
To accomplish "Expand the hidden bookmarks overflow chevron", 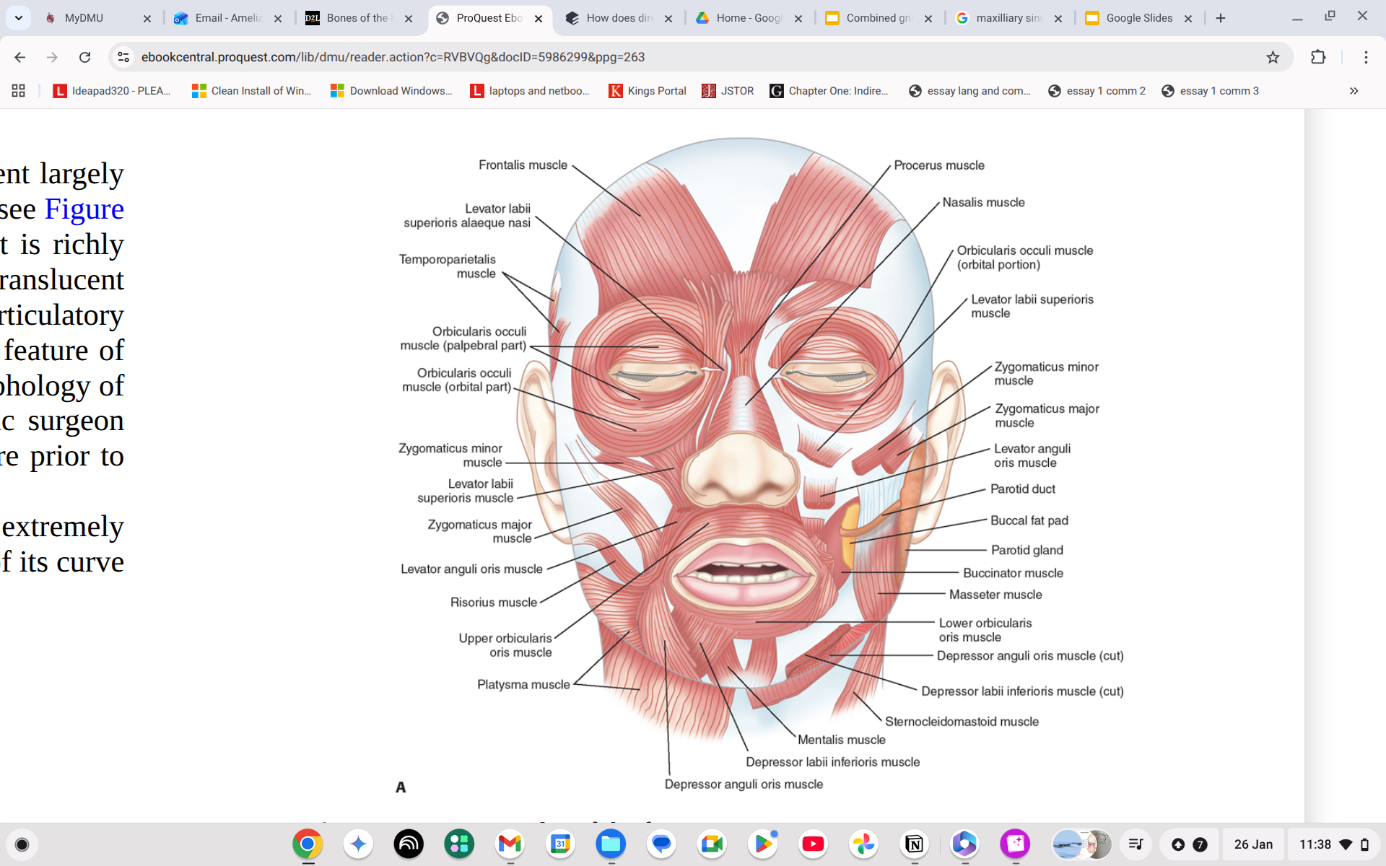I will point(1354,91).
